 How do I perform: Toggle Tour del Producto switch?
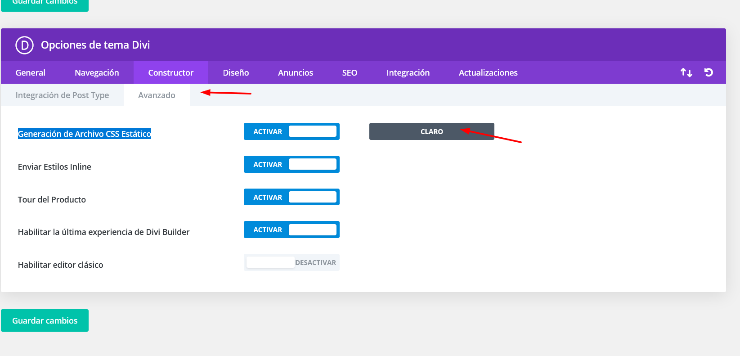coord(292,197)
